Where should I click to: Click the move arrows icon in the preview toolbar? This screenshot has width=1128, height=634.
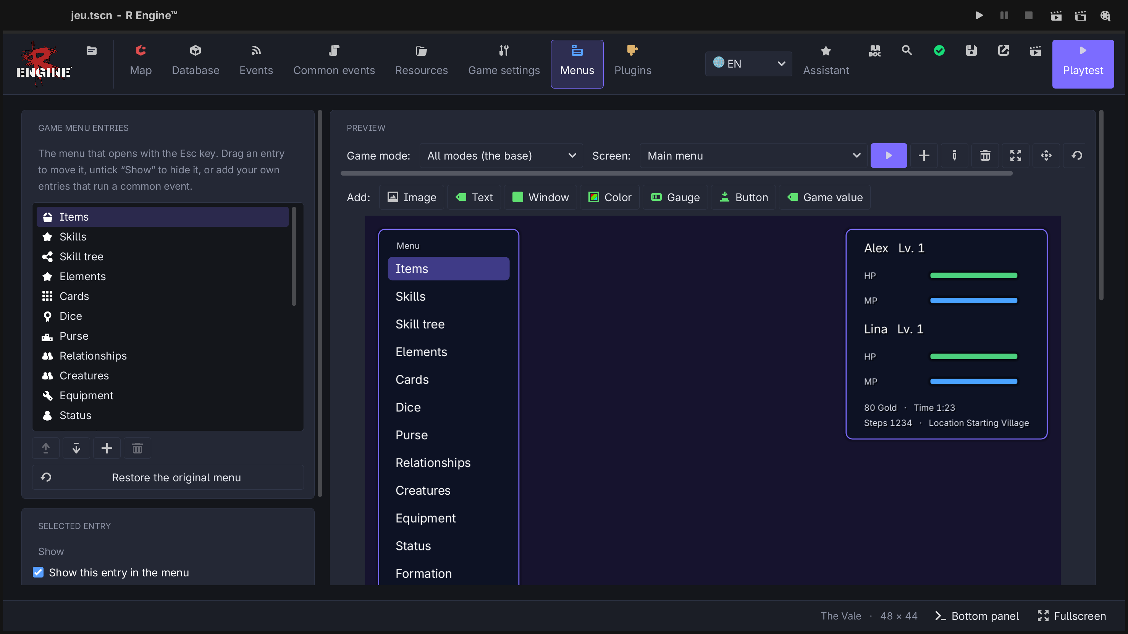[1046, 155]
